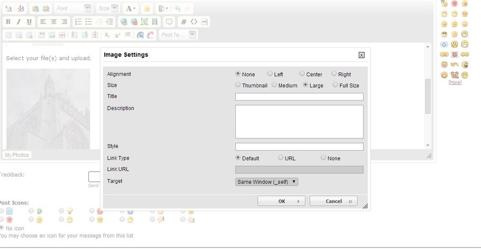Open the Target window dropdown

267,182
